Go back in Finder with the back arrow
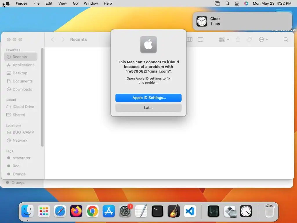 point(53,39)
